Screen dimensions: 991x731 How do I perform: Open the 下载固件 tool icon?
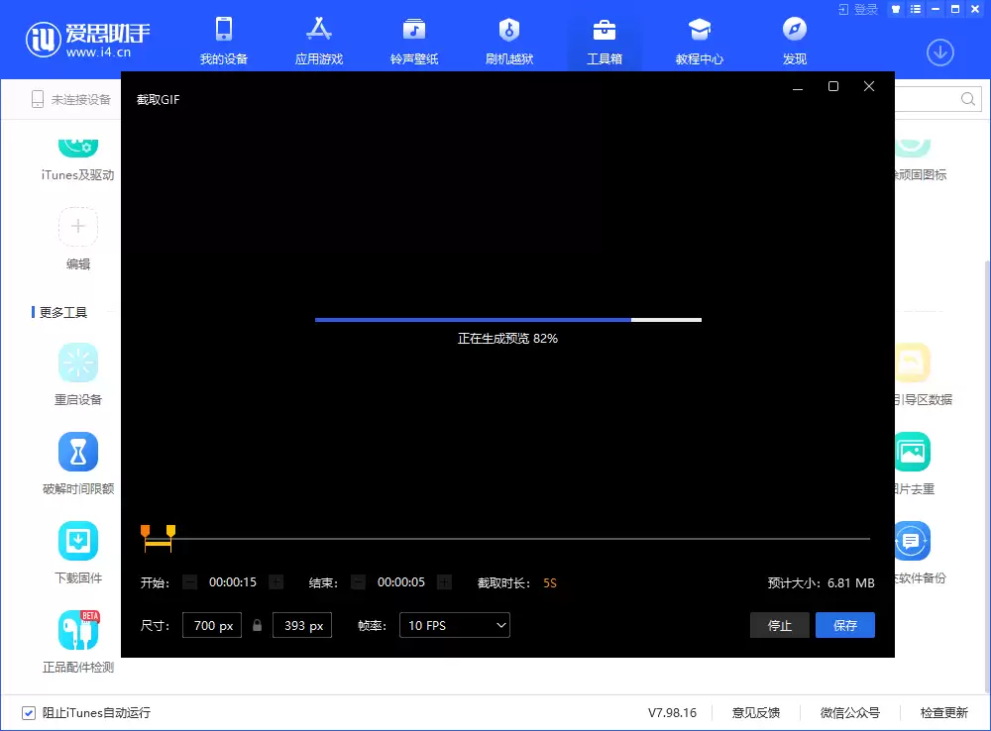coord(77,541)
